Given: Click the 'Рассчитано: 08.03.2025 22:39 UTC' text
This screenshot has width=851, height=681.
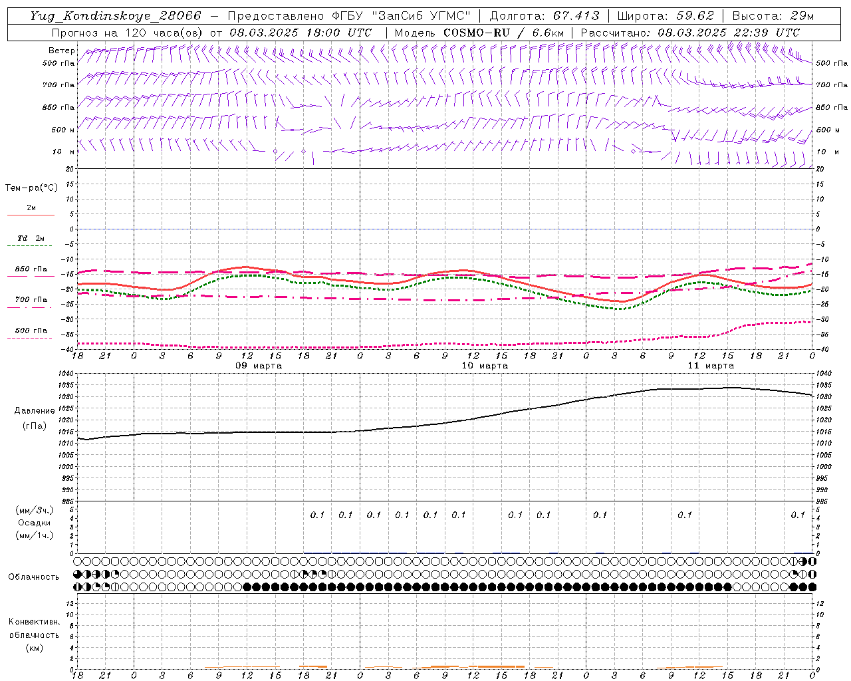Looking at the screenshot, I should coord(690,33).
